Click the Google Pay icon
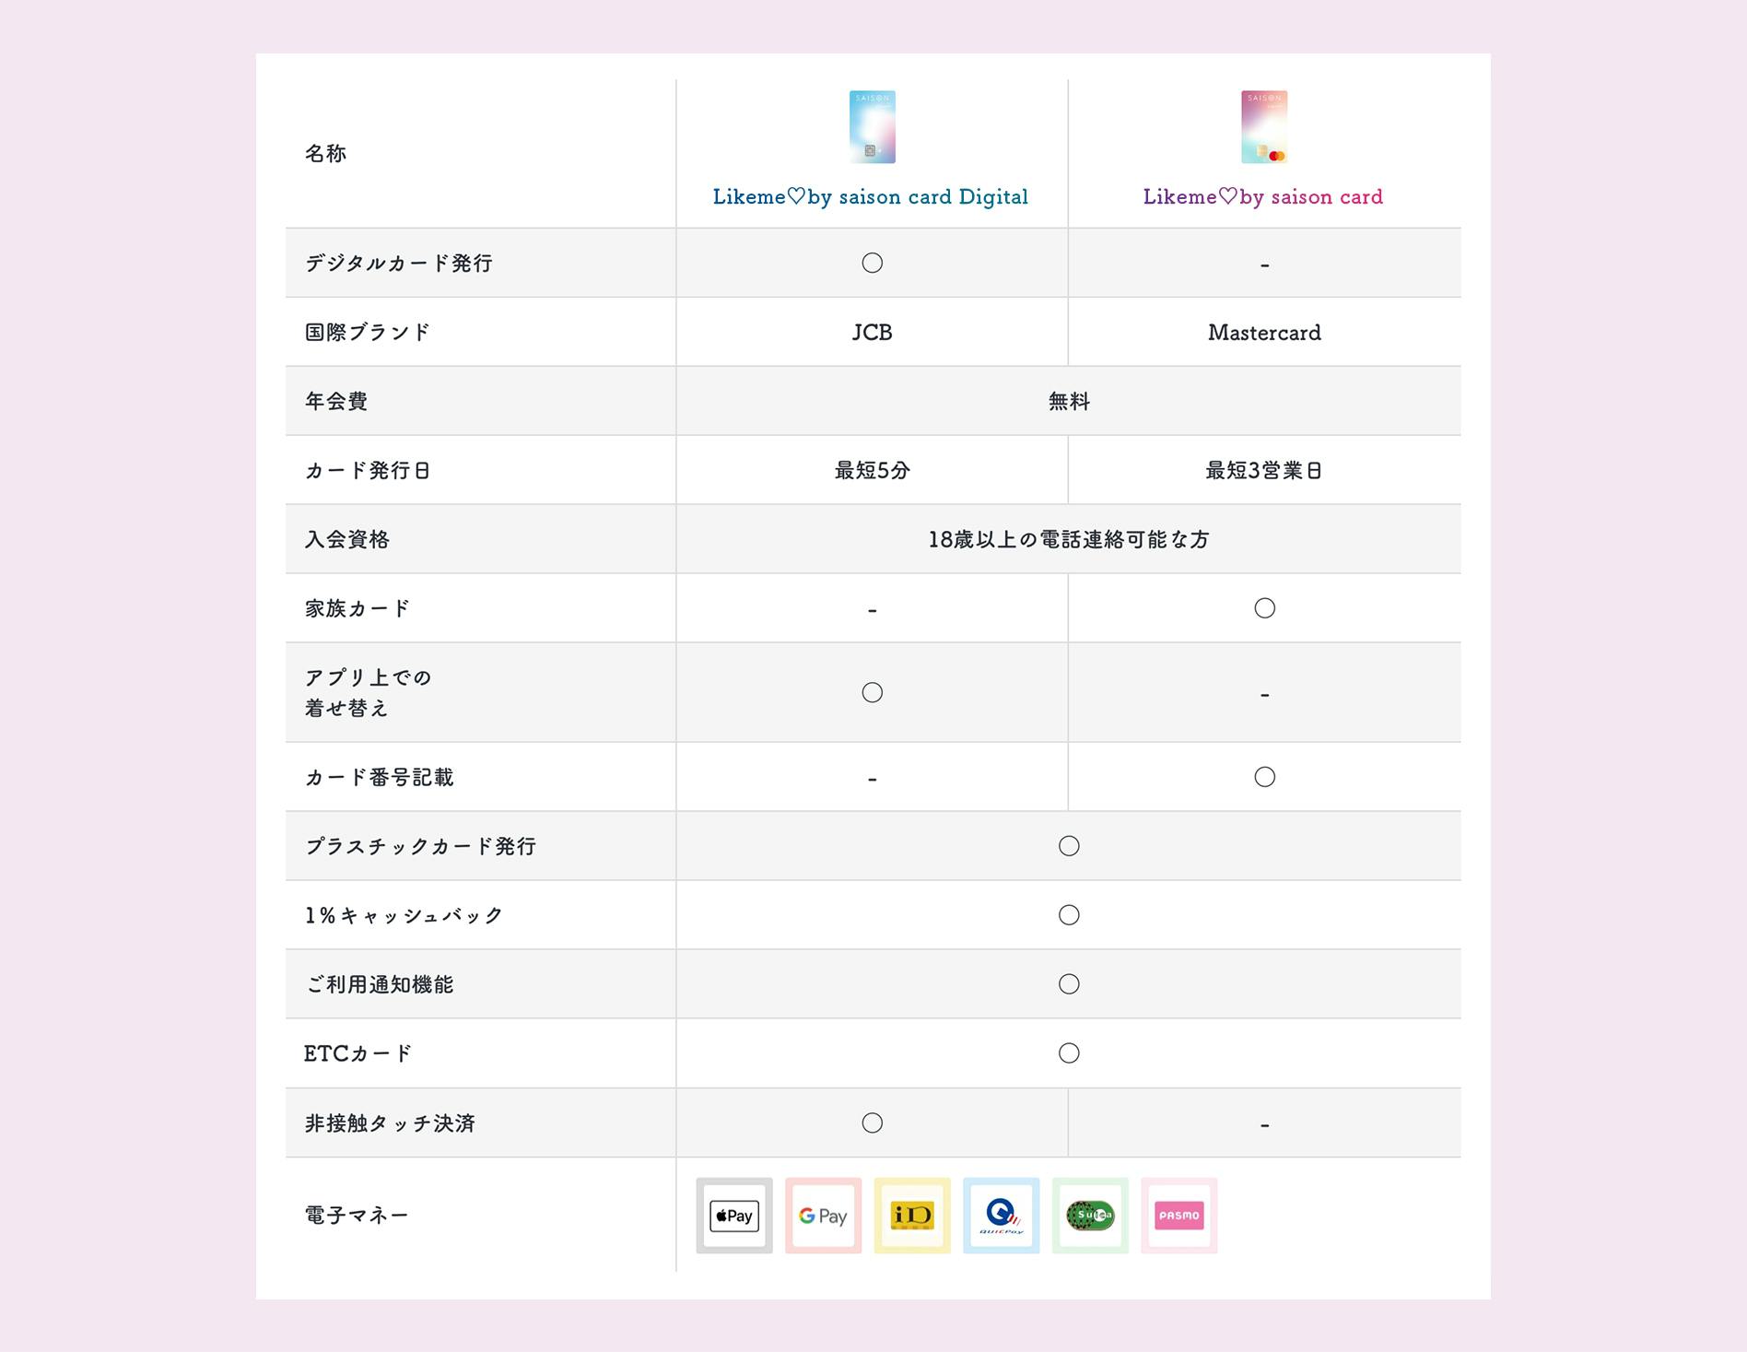 pyautogui.click(x=823, y=1215)
